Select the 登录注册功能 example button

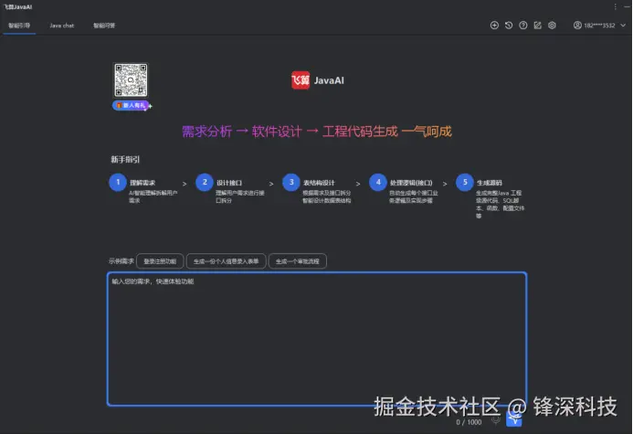click(x=160, y=261)
